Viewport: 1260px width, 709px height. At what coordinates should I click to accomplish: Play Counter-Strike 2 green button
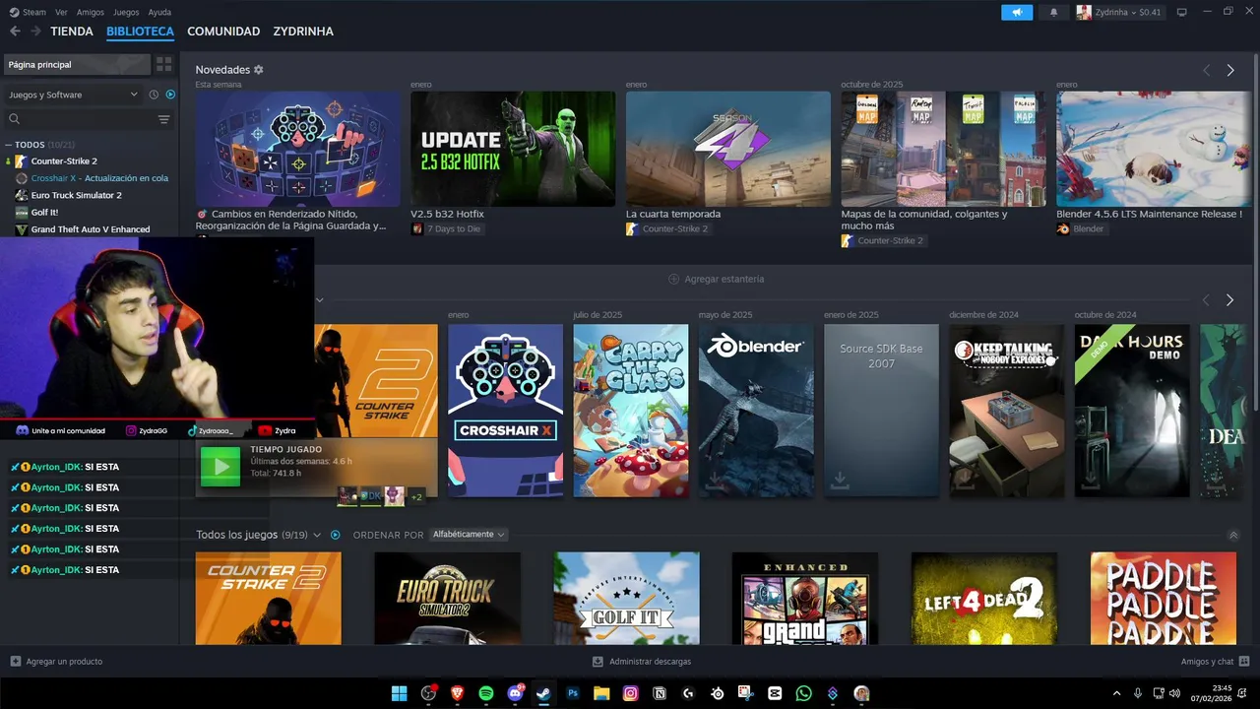(x=220, y=467)
